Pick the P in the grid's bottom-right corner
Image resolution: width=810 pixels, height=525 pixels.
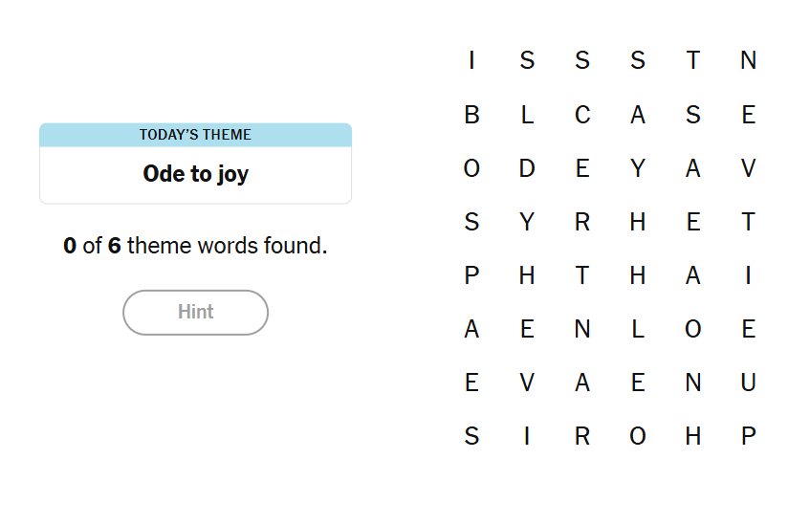point(748,437)
